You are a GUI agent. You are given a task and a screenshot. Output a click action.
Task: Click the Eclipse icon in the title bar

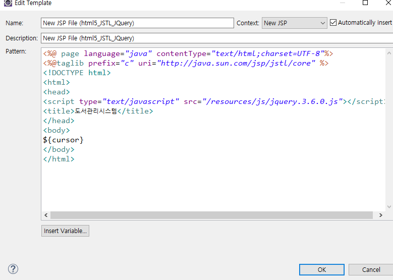[8, 3]
